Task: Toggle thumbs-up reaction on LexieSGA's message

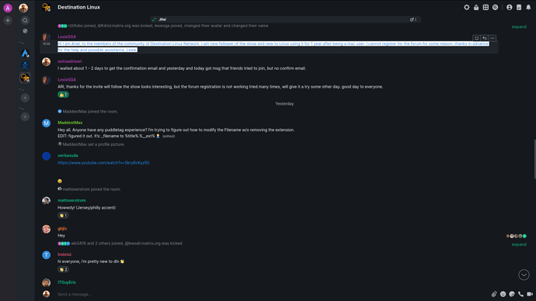Action: pos(63,95)
